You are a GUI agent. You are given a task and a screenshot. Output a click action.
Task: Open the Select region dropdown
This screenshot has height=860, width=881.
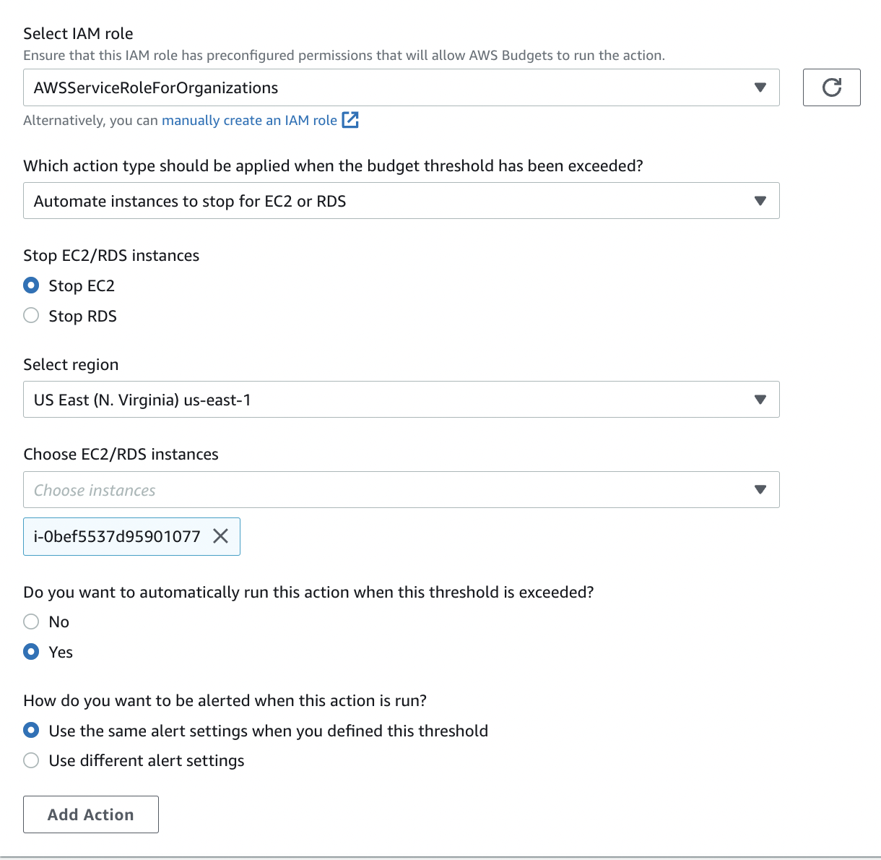(402, 400)
